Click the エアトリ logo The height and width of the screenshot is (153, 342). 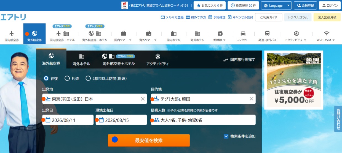click(13, 17)
